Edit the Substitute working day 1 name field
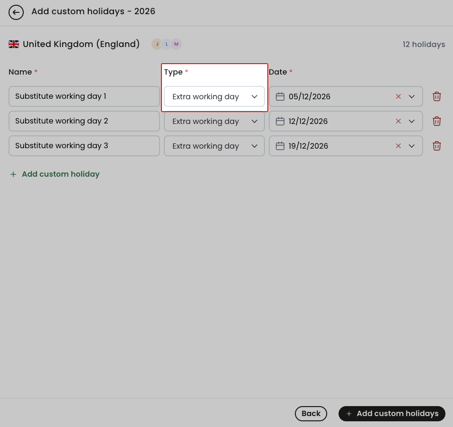The height and width of the screenshot is (427, 453). (84, 96)
